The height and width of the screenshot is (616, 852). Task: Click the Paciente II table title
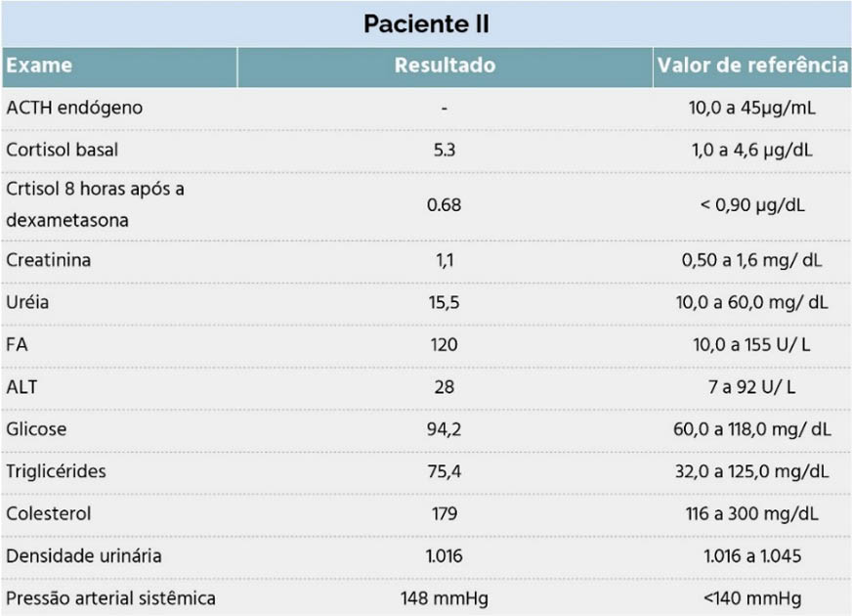(426, 23)
